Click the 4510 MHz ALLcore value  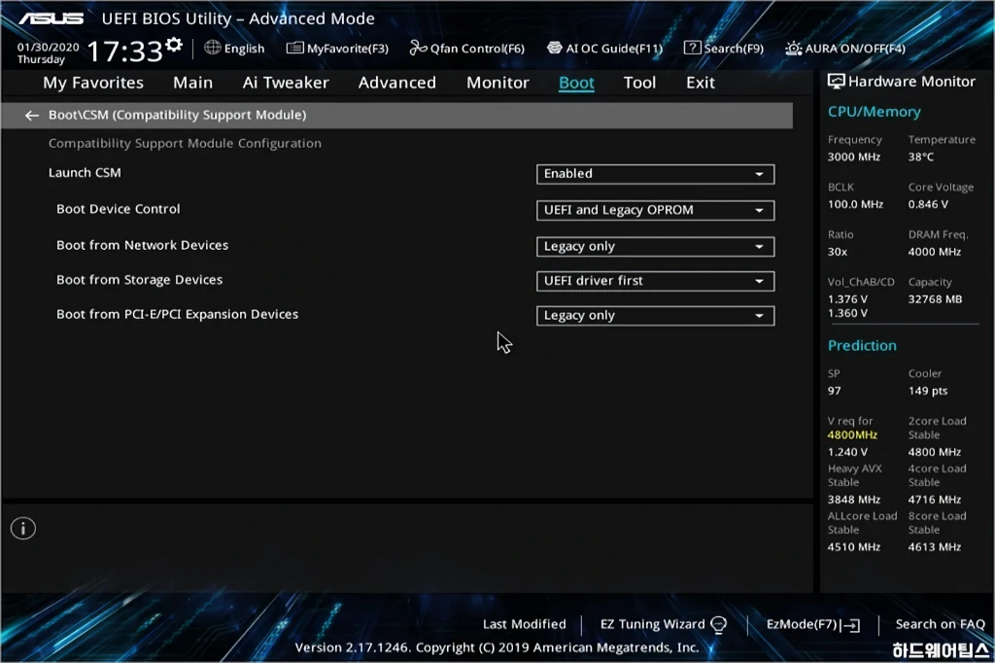853,546
